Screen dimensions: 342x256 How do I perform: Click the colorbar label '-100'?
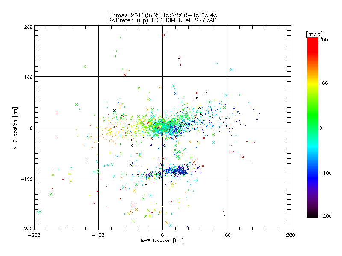pos(325,173)
